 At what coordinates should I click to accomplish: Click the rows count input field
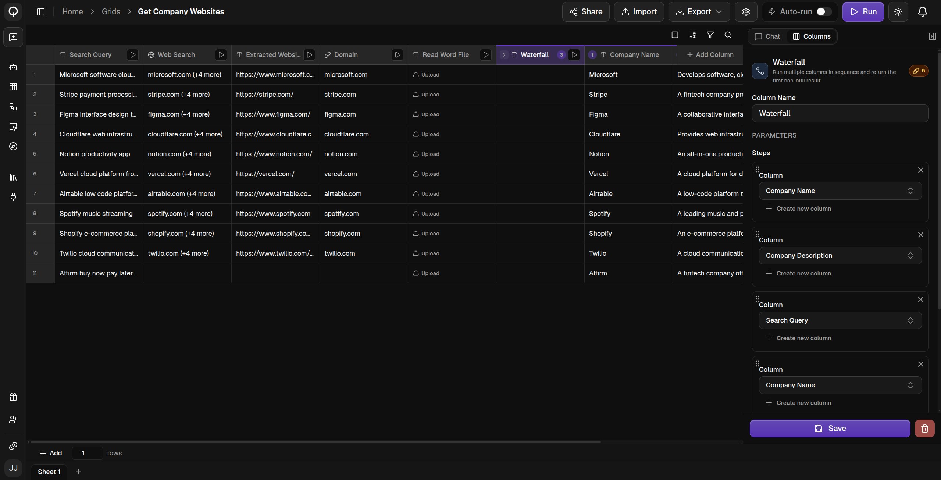[87, 453]
